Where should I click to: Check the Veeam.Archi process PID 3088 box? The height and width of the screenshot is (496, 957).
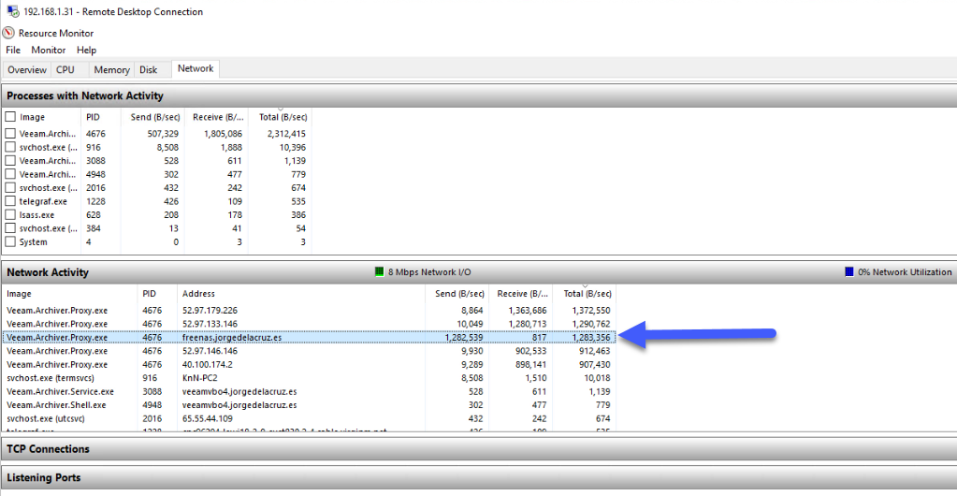point(10,161)
